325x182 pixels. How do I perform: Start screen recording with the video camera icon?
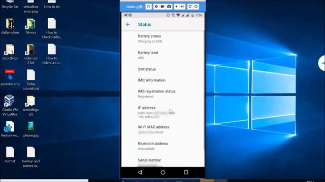click(x=162, y=7)
